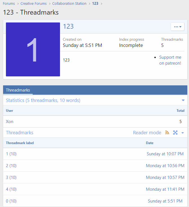Collapse the Statistics section arrow
189x207 pixels.
pyautogui.click(x=183, y=100)
